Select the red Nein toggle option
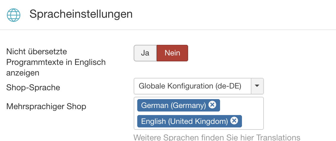Image resolution: width=336 pixels, height=141 pixels. [172, 53]
